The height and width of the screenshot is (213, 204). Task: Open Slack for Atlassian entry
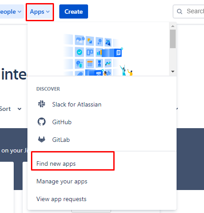pos(77,104)
